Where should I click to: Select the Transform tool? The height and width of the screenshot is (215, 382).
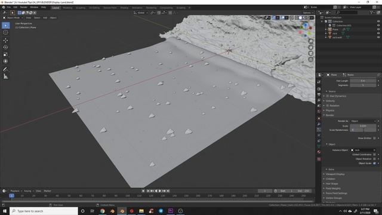click(5, 61)
